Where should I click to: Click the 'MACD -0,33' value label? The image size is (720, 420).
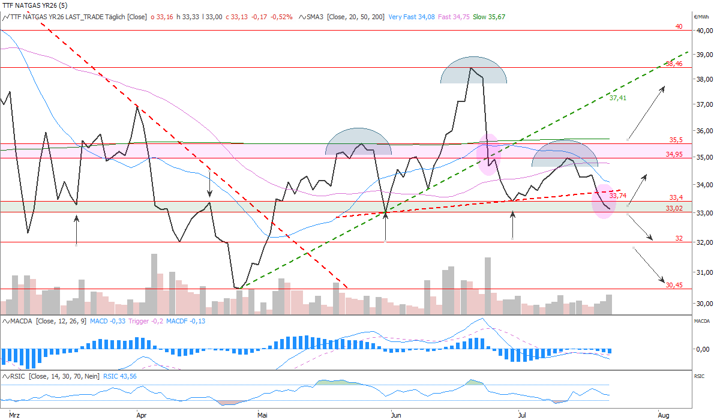tap(107, 322)
